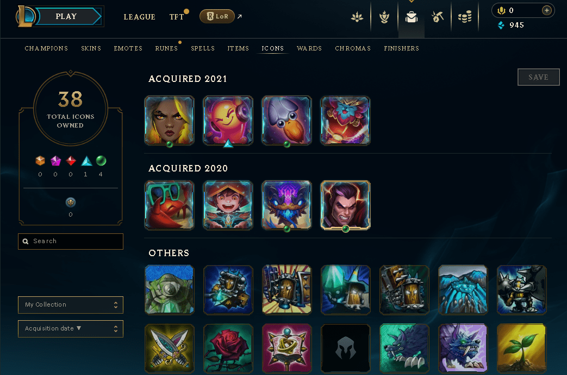
Task: Filter icons by red gem rarity
Action: point(71,161)
